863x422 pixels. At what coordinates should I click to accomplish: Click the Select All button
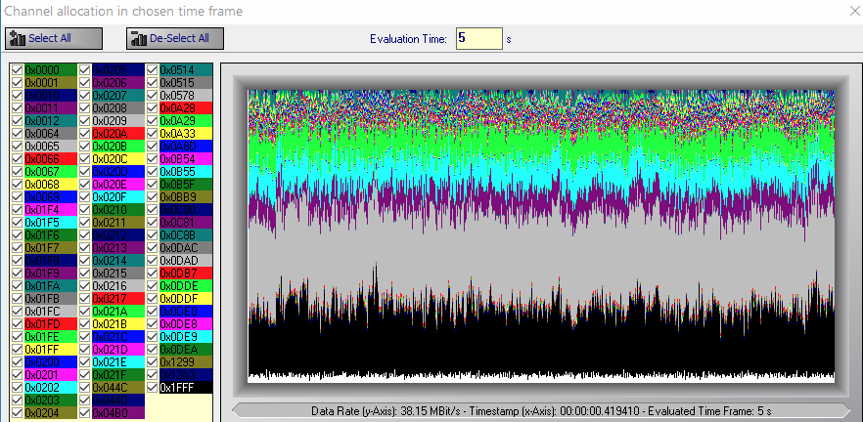coord(52,38)
